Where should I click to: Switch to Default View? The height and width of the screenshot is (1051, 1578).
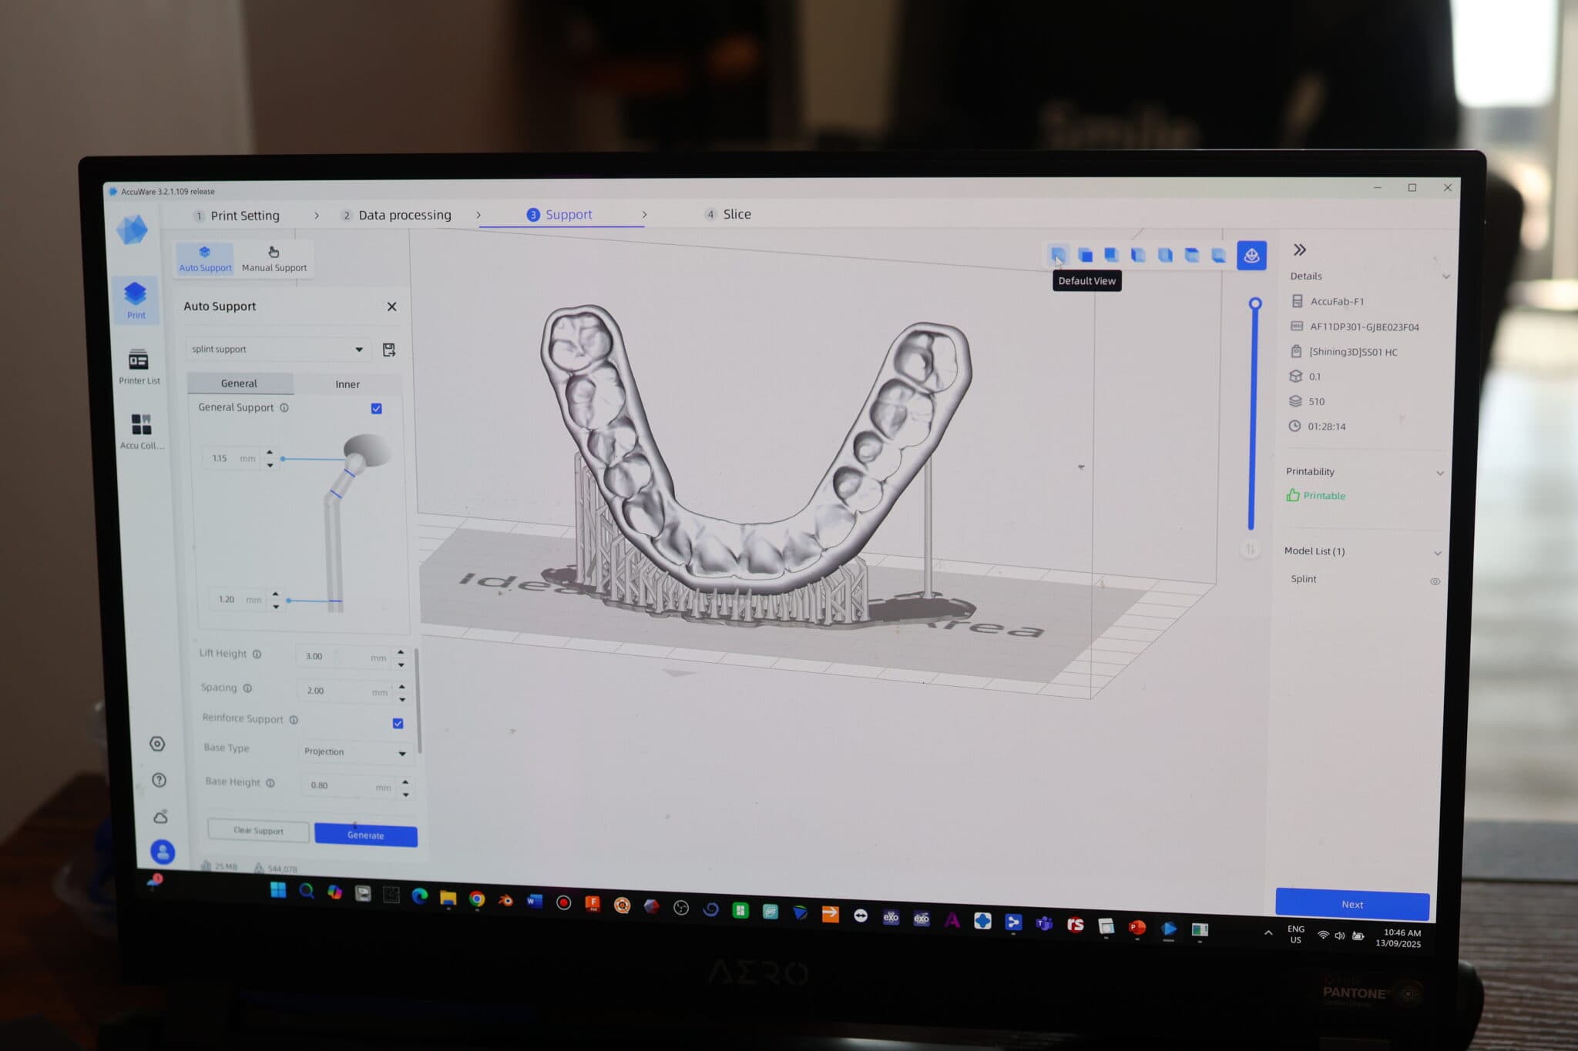pyautogui.click(x=1059, y=254)
